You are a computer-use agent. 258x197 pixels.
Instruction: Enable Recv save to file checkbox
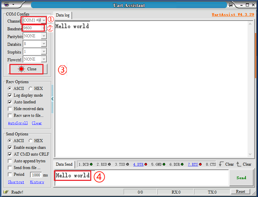(10, 116)
